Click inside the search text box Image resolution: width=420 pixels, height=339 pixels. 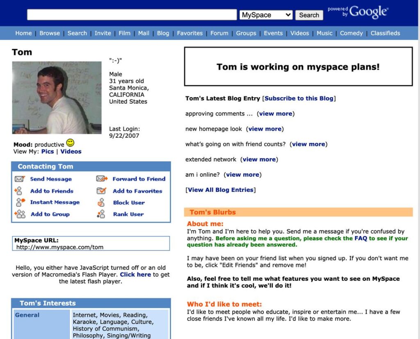click(131, 14)
